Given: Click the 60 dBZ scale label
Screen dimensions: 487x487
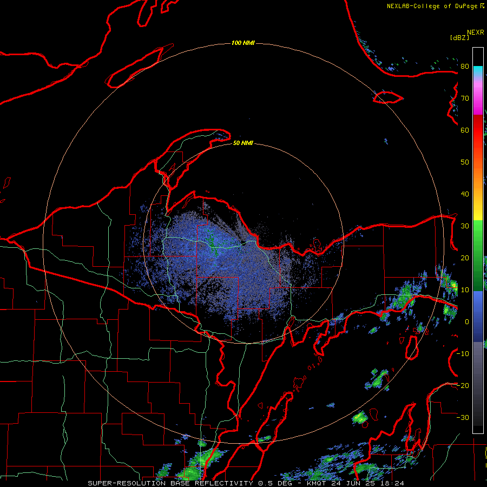Looking at the screenshot, I should click(x=465, y=130).
